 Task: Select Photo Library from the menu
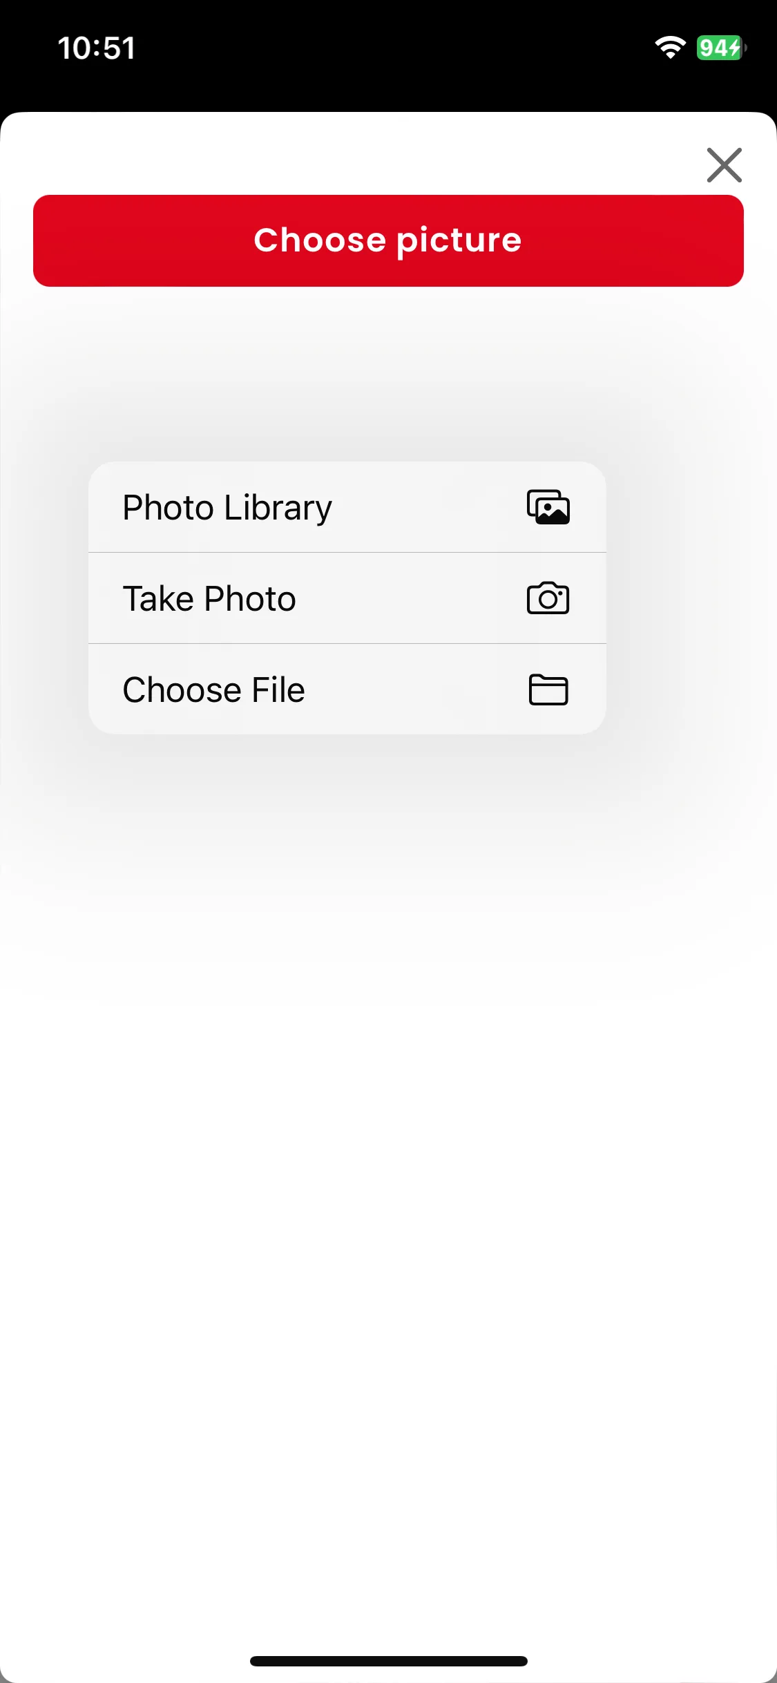[x=347, y=507]
